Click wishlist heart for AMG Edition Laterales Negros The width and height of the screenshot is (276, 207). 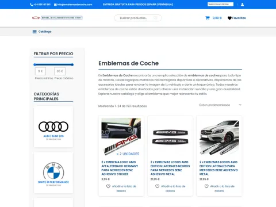[x=158, y=186]
